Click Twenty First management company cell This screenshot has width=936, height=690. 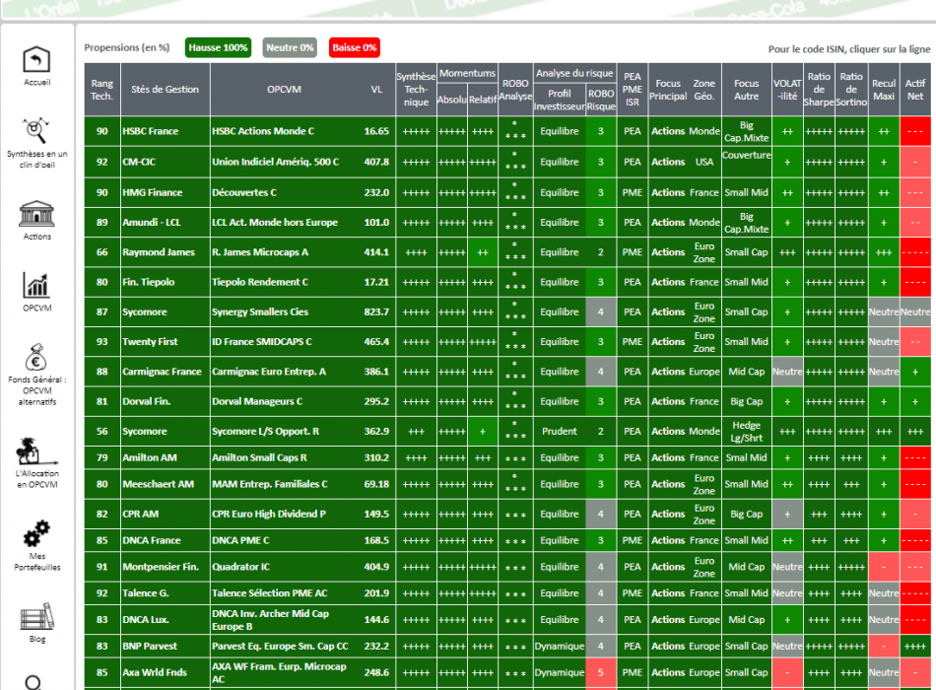pos(166,342)
